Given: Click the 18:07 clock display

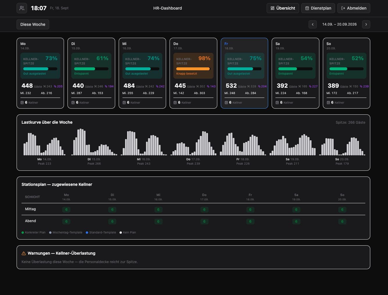Looking at the screenshot, I should tap(39, 8).
